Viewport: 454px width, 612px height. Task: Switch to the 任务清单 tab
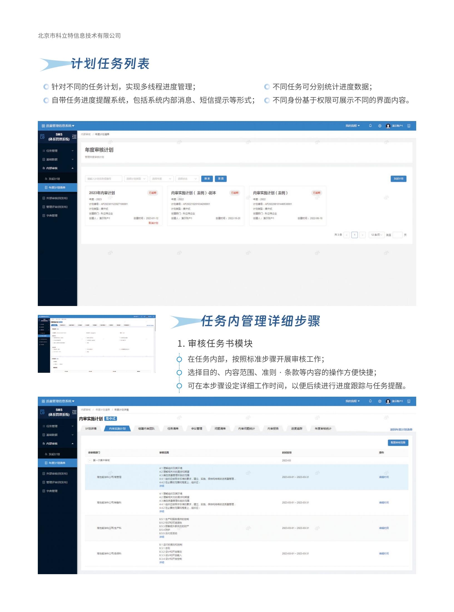click(x=173, y=429)
